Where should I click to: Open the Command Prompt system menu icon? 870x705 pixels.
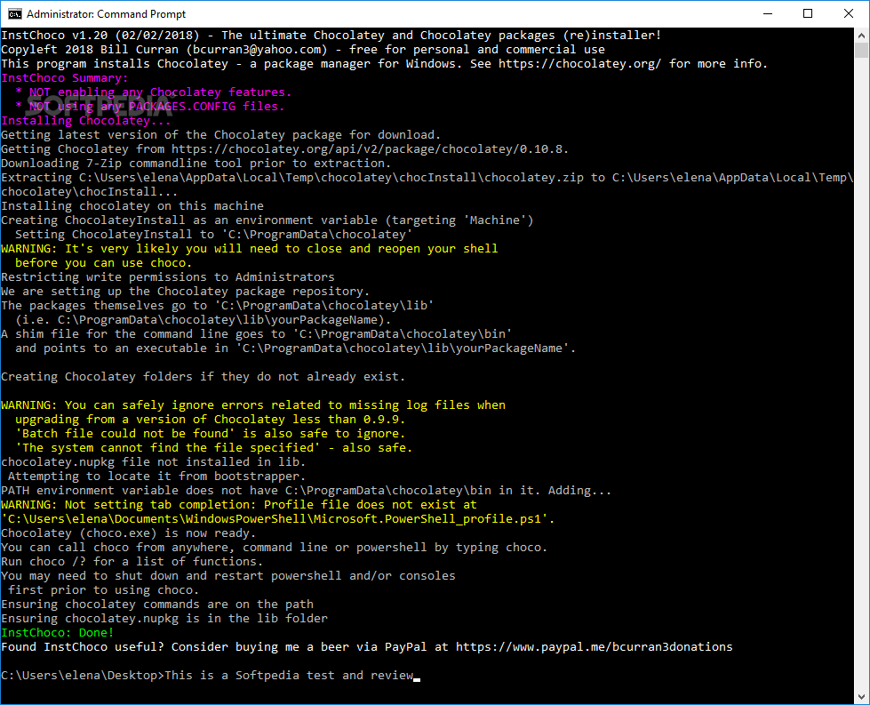[x=15, y=13]
